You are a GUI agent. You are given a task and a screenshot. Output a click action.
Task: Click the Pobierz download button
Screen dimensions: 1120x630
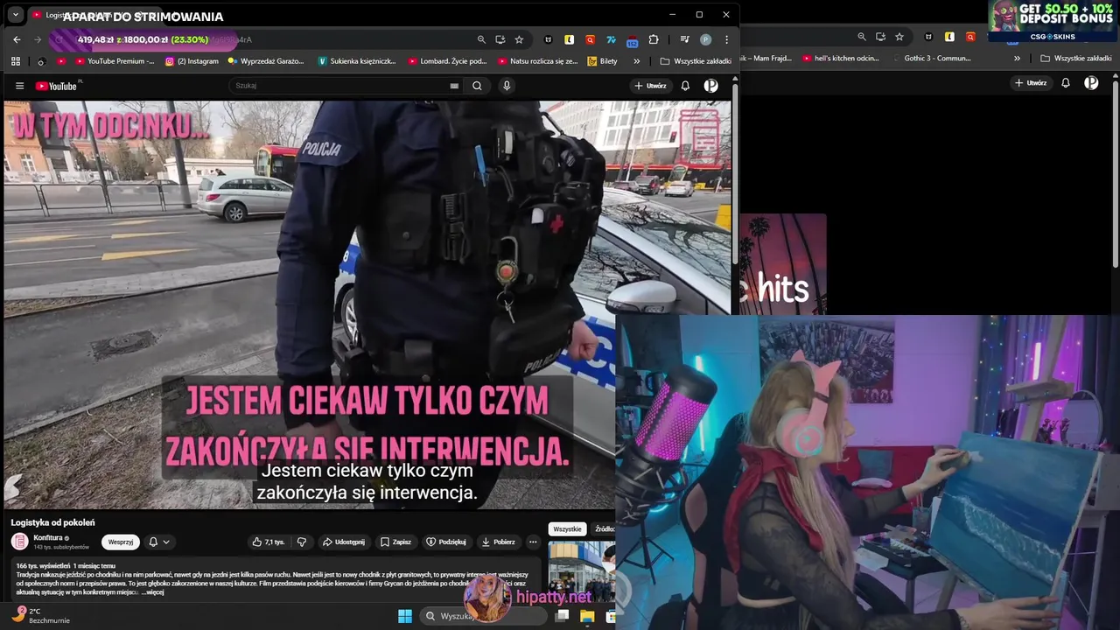(x=498, y=542)
